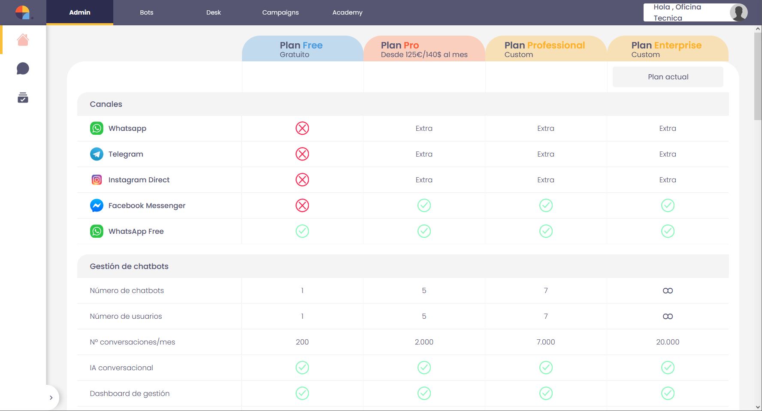762x411 pixels.
Task: Click the user profile avatar
Action: coord(738,12)
